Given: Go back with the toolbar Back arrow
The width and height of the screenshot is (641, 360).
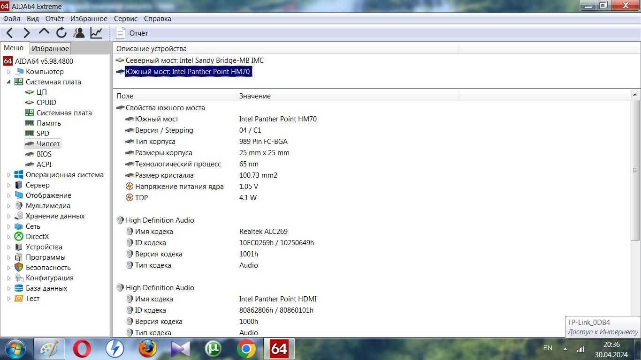Looking at the screenshot, I should pos(9,33).
